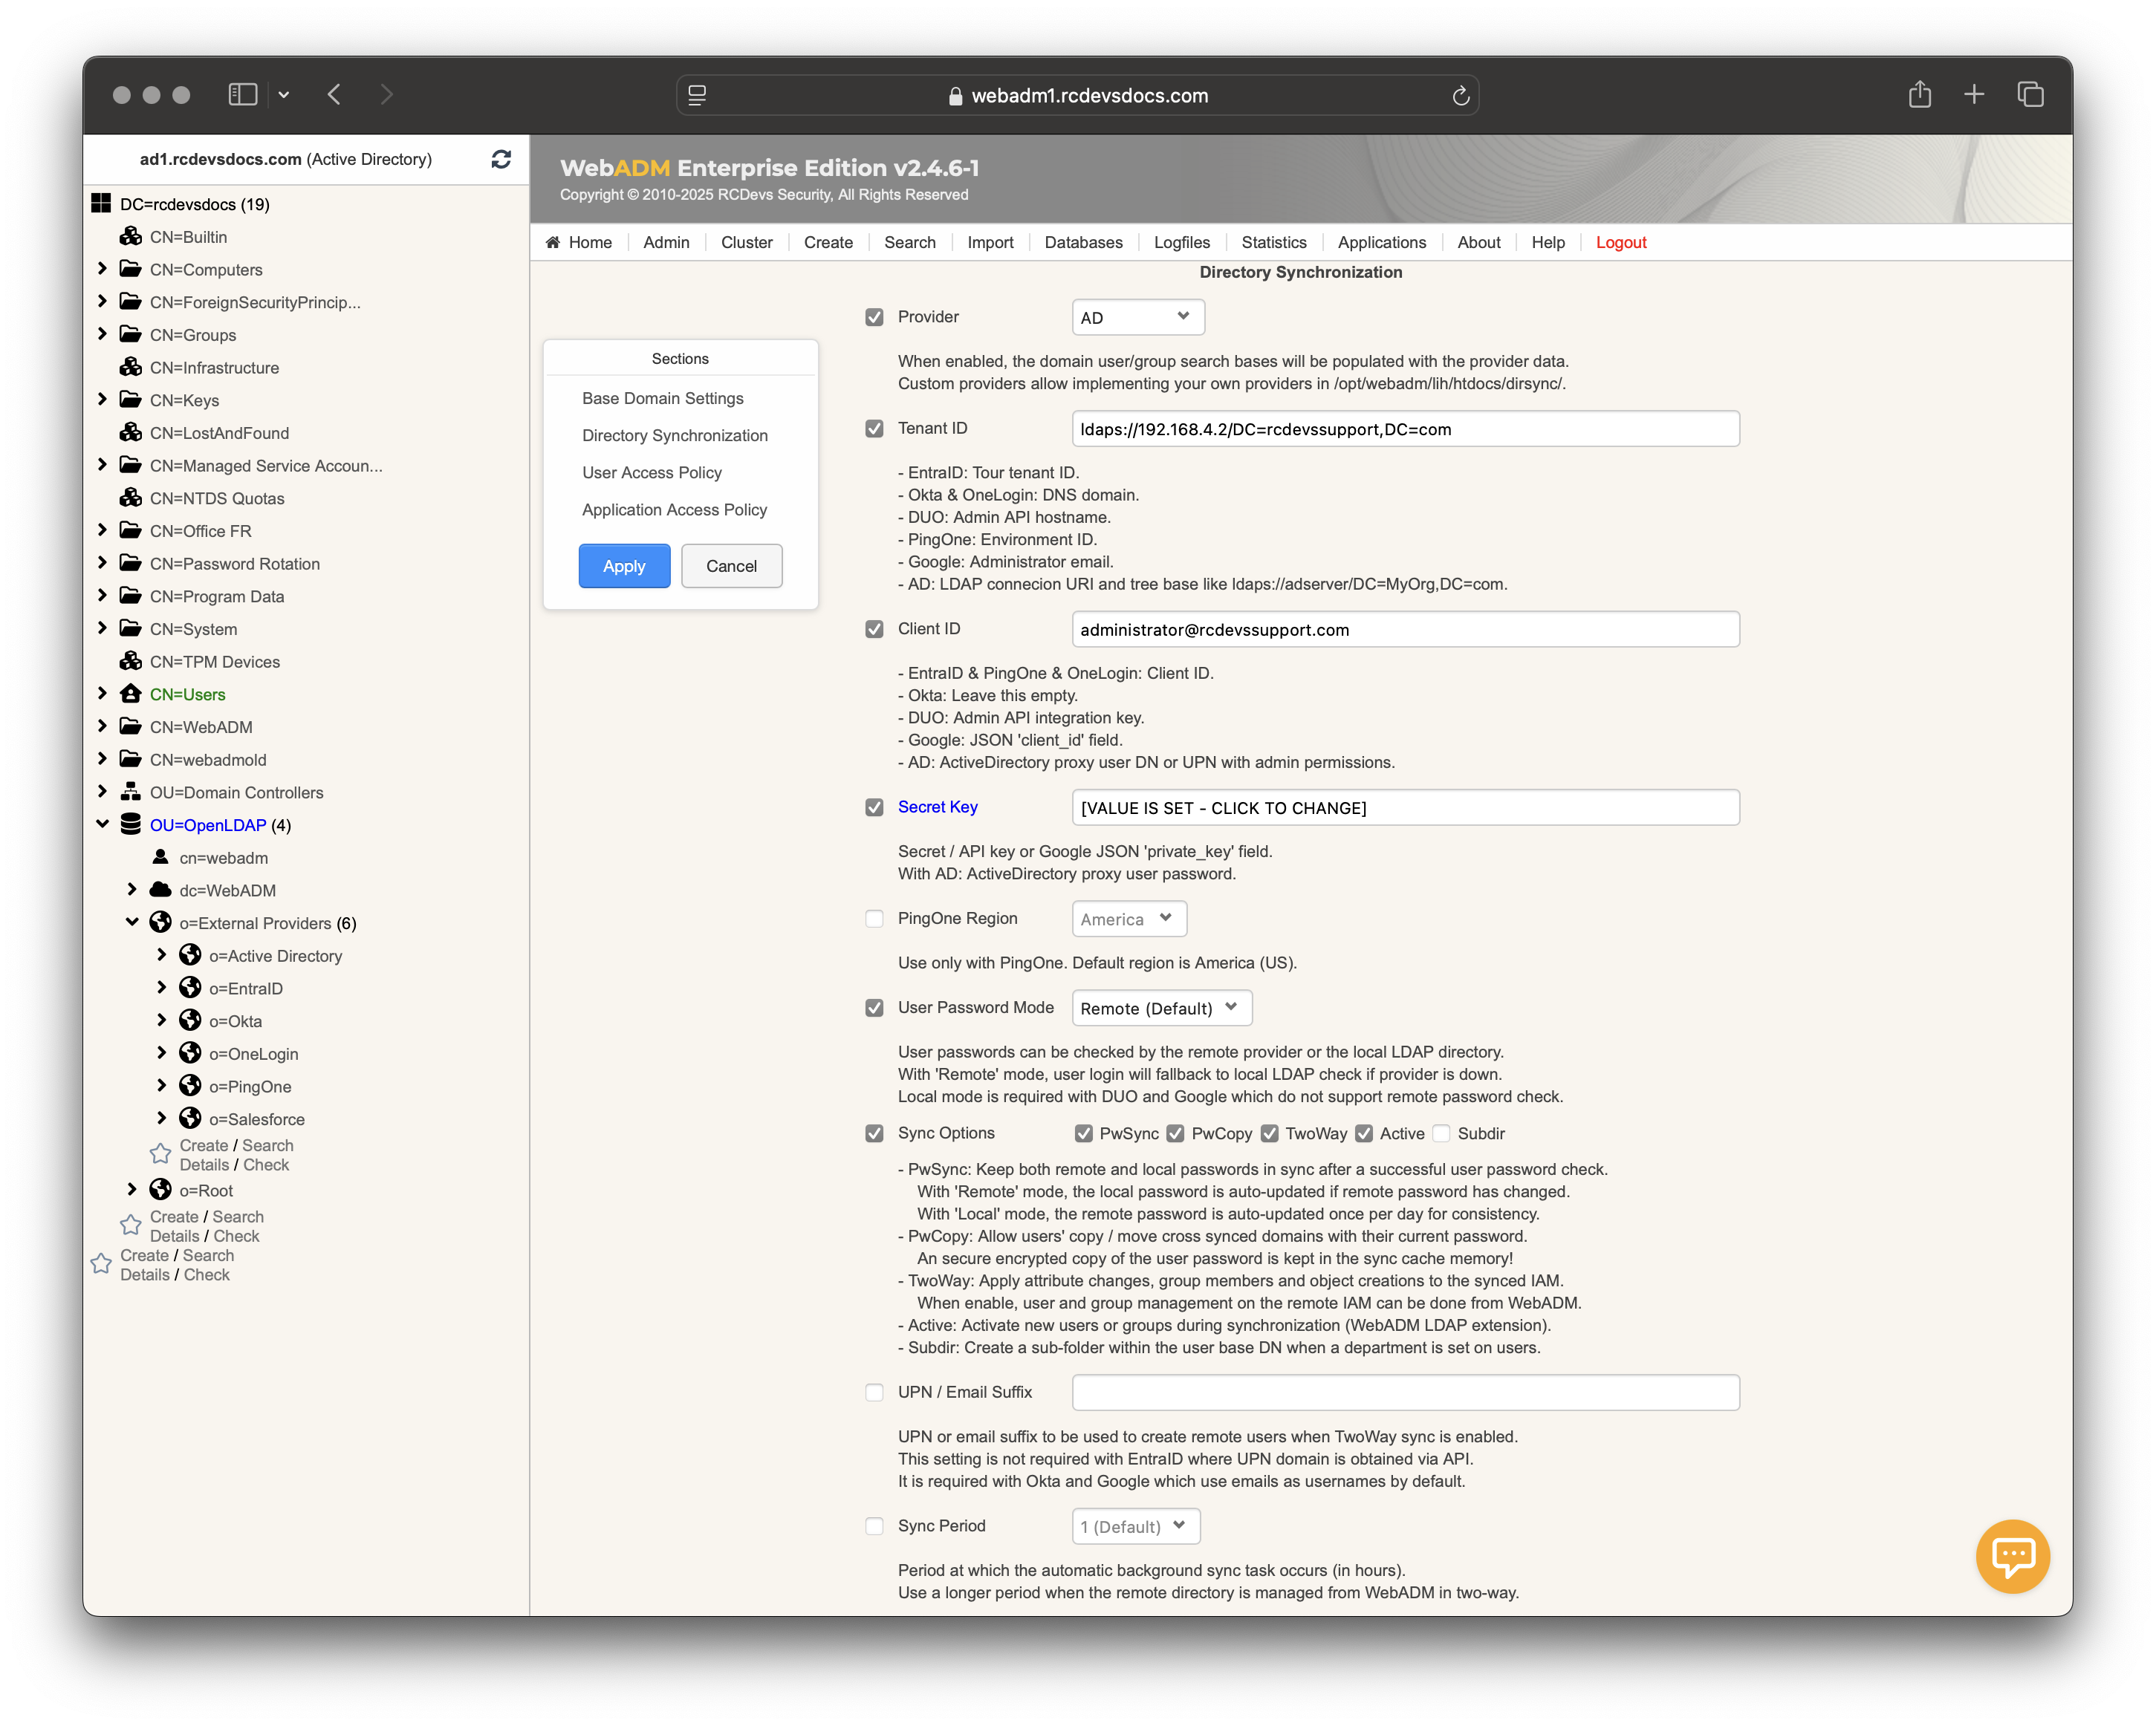Collapse the OU=OpenLDAP tree node
This screenshot has width=2156, height=1726.
coord(102,824)
